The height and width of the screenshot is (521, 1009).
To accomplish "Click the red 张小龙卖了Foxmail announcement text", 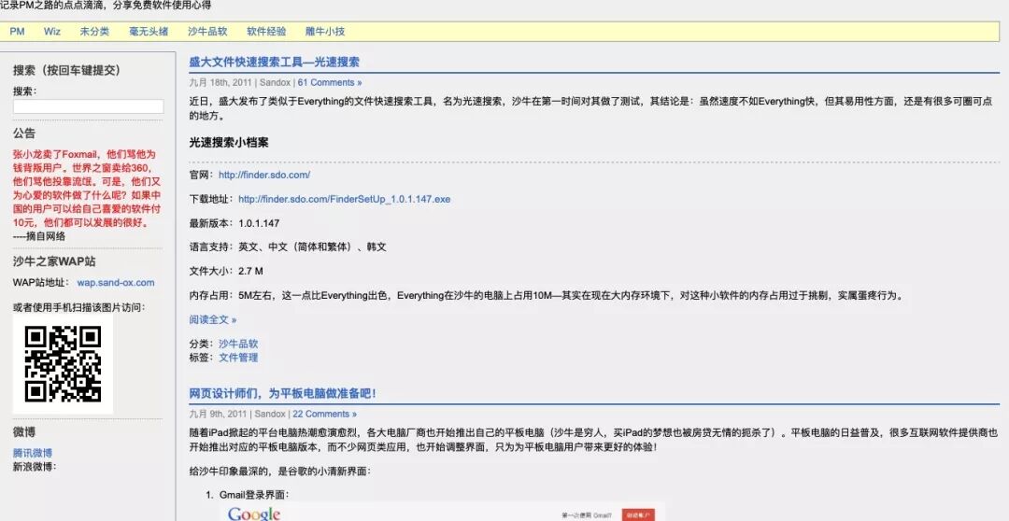I will [x=87, y=189].
